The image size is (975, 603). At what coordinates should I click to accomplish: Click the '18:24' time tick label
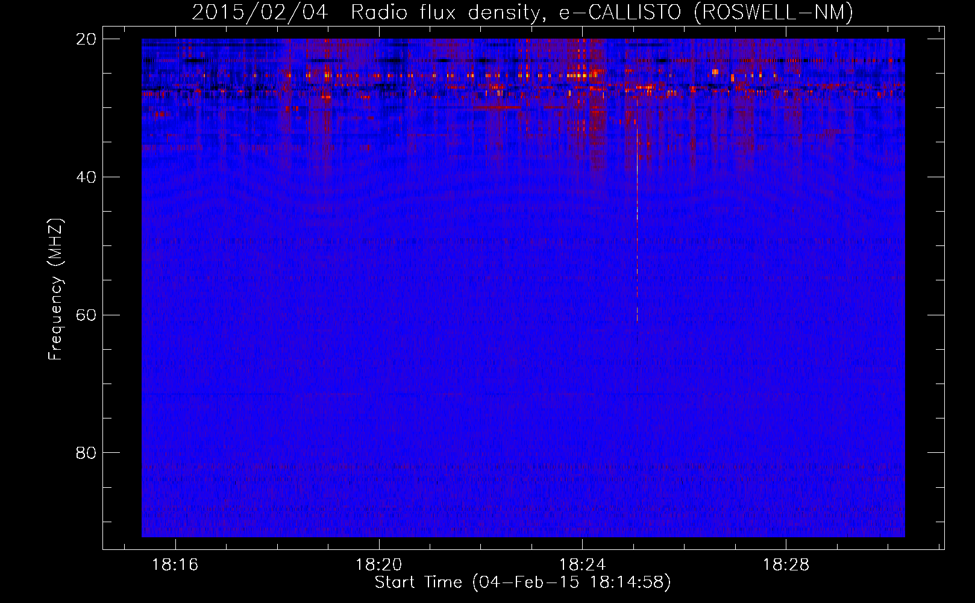pyautogui.click(x=583, y=564)
